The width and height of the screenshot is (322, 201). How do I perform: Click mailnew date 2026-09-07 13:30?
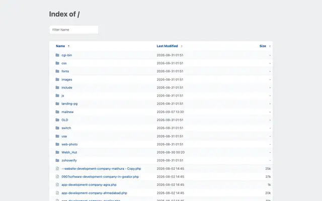170,112
